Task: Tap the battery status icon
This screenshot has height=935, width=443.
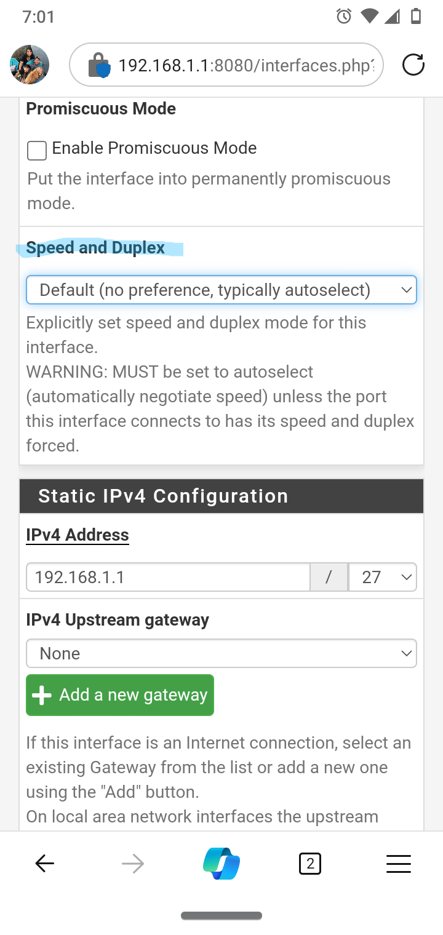Action: tap(416, 17)
